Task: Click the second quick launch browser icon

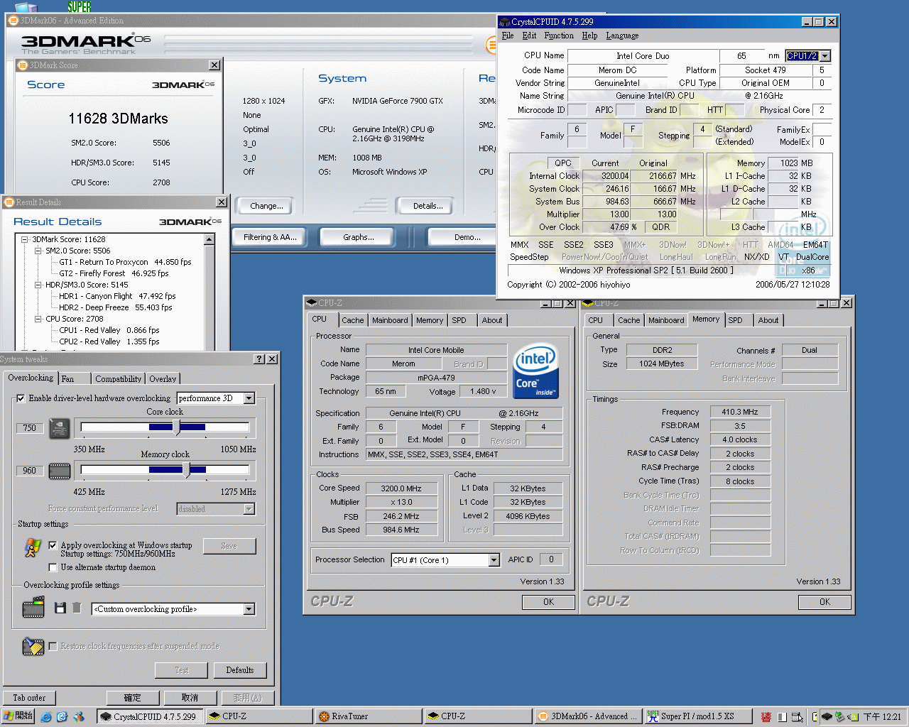Action: pos(62,717)
